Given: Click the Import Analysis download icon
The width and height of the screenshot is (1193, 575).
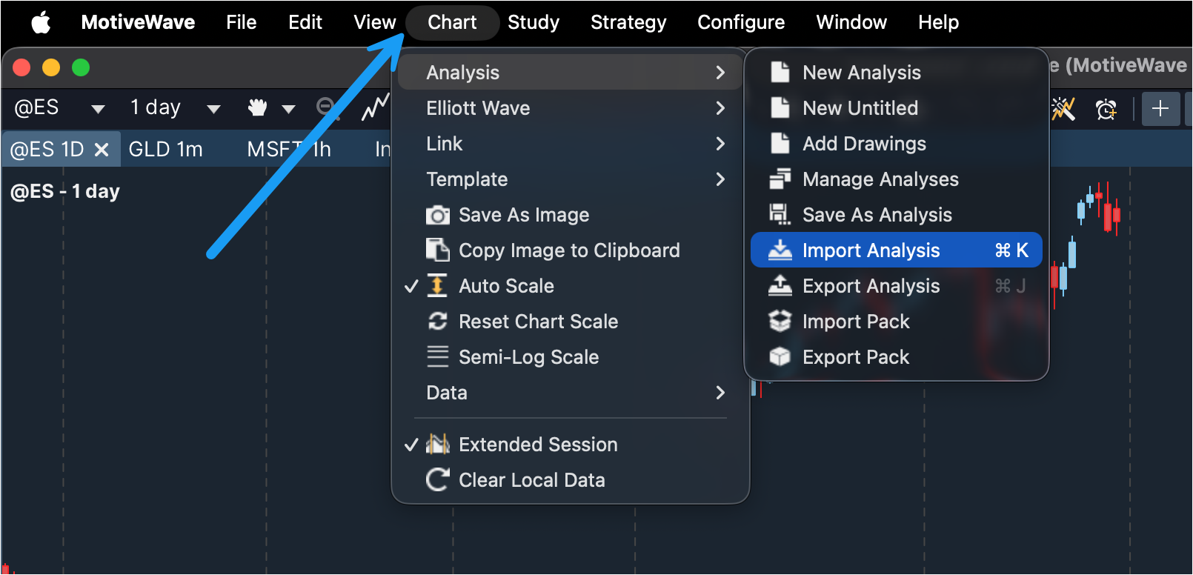Looking at the screenshot, I should point(780,250).
